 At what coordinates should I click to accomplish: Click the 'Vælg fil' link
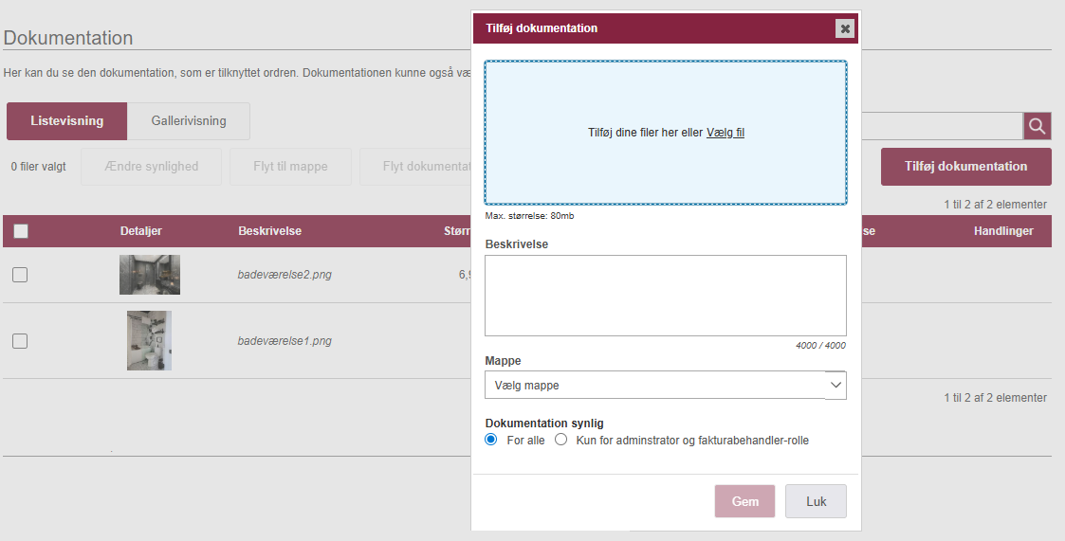725,133
